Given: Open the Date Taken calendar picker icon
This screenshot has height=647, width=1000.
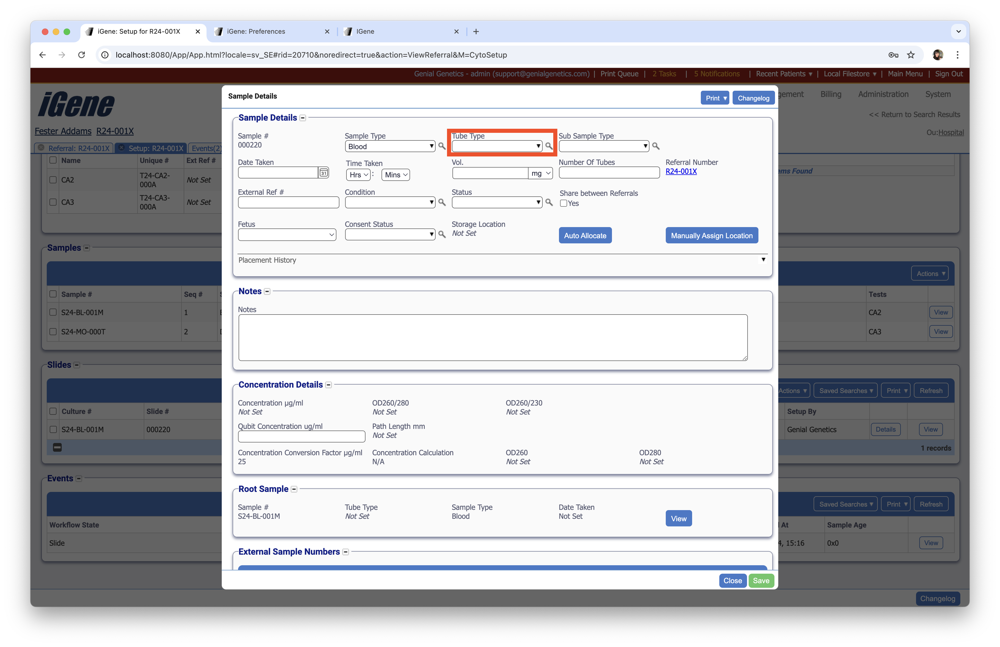Looking at the screenshot, I should 324,172.
